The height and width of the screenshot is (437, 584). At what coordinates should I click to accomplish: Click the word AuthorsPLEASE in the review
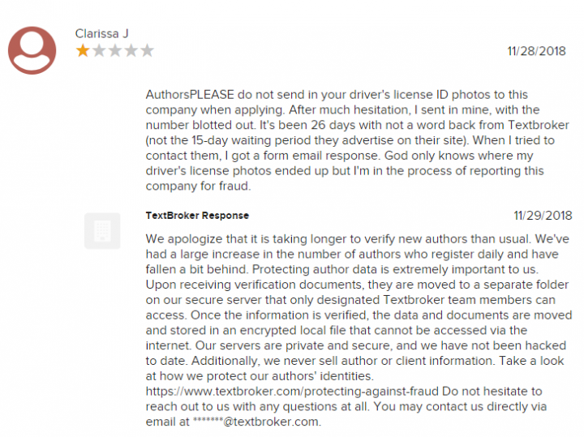(x=186, y=94)
